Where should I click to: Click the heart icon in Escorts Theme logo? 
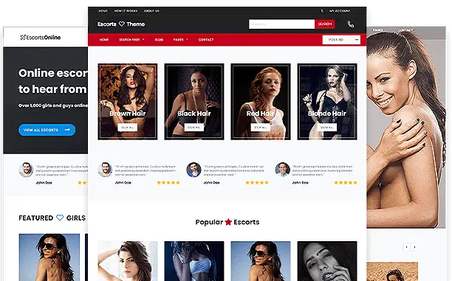(122, 24)
